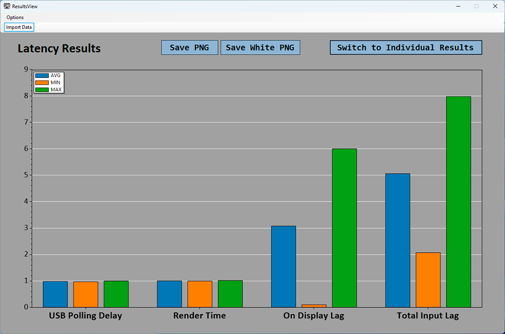This screenshot has width=505, height=334.
Task: Select the green MAX bar for Total Input Lag
Action: tap(458, 202)
